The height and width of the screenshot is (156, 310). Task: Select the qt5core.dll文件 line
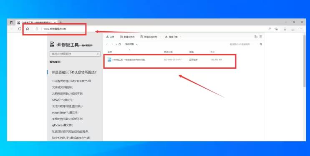click(x=63, y=125)
